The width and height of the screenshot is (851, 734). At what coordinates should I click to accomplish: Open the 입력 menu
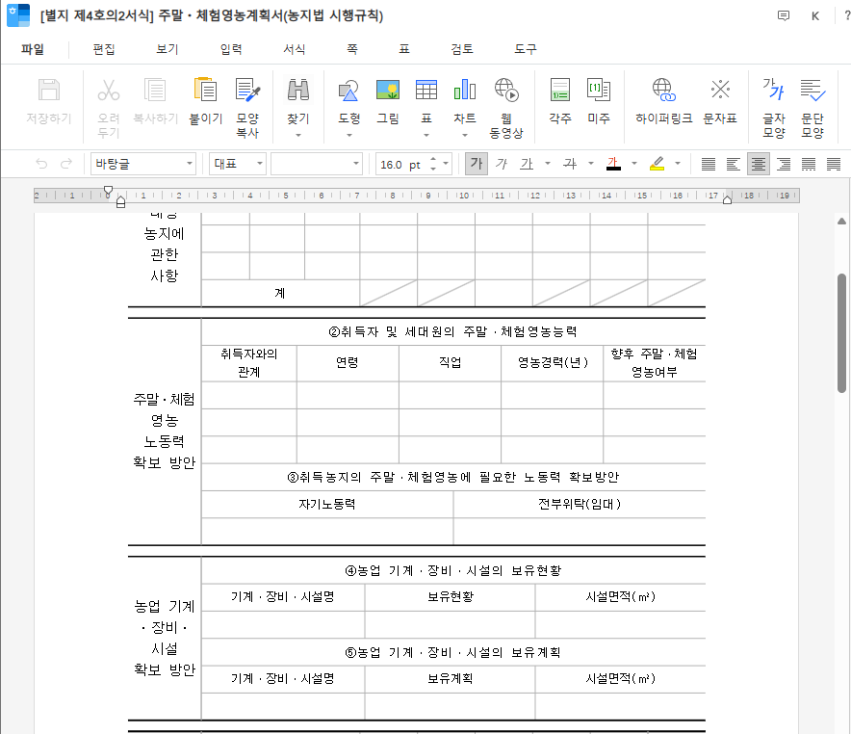pyautogui.click(x=231, y=49)
